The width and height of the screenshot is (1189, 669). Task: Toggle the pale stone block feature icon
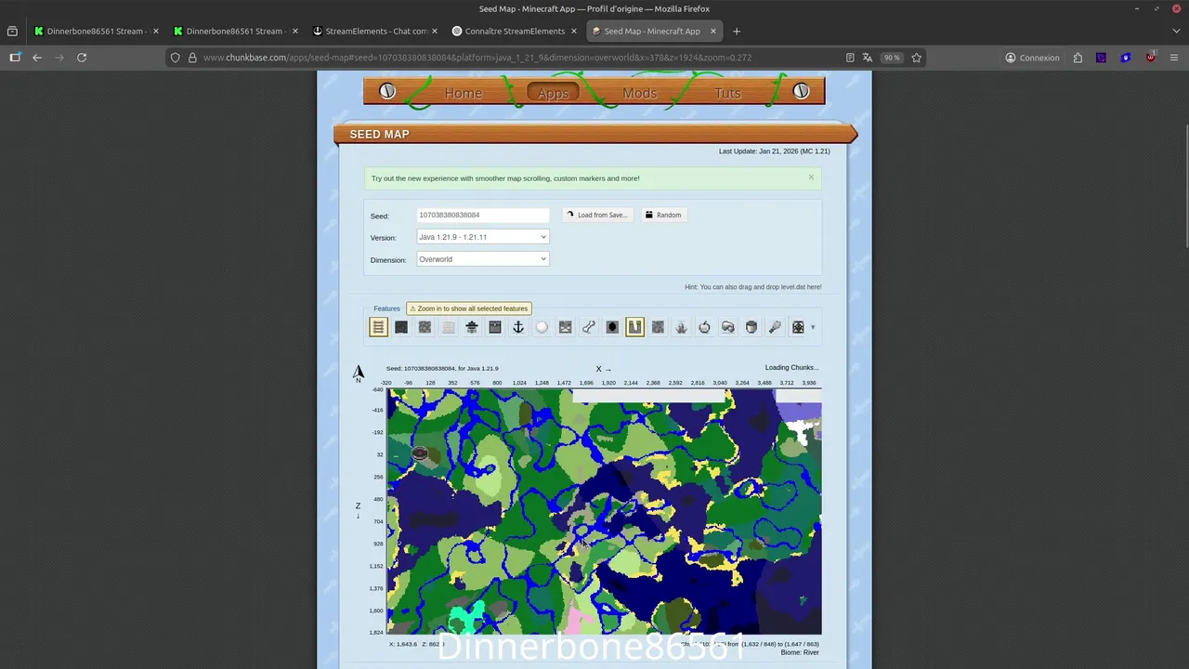[448, 327]
